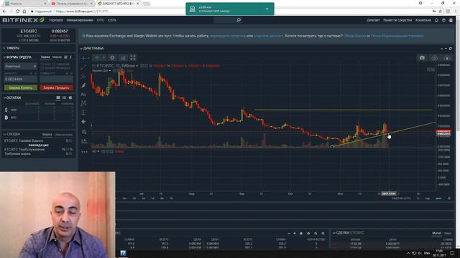
Task: Click the back arrow in chart toolbar
Action: pyautogui.click(x=83, y=121)
